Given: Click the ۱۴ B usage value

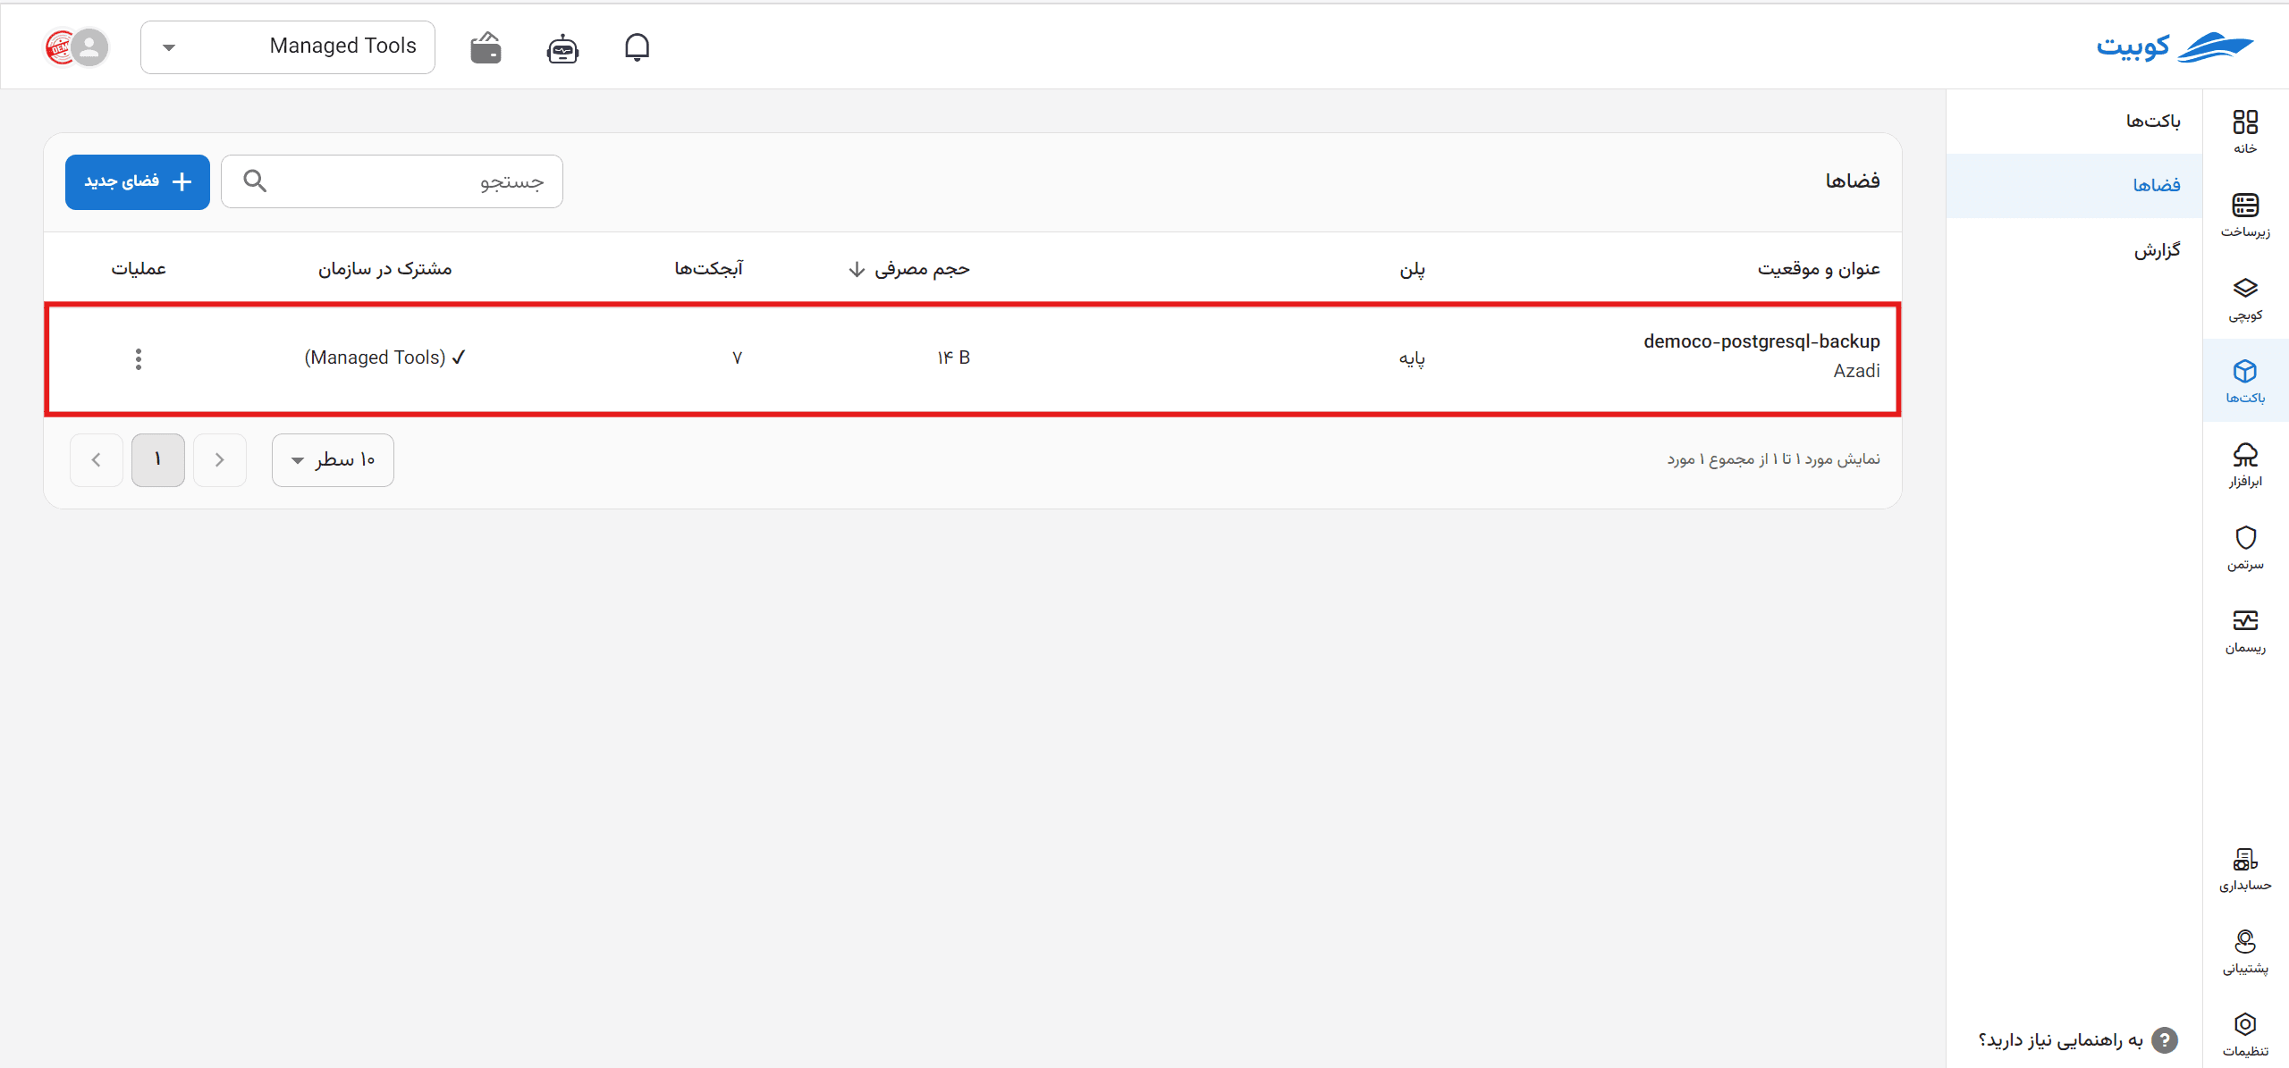Looking at the screenshot, I should (x=953, y=357).
